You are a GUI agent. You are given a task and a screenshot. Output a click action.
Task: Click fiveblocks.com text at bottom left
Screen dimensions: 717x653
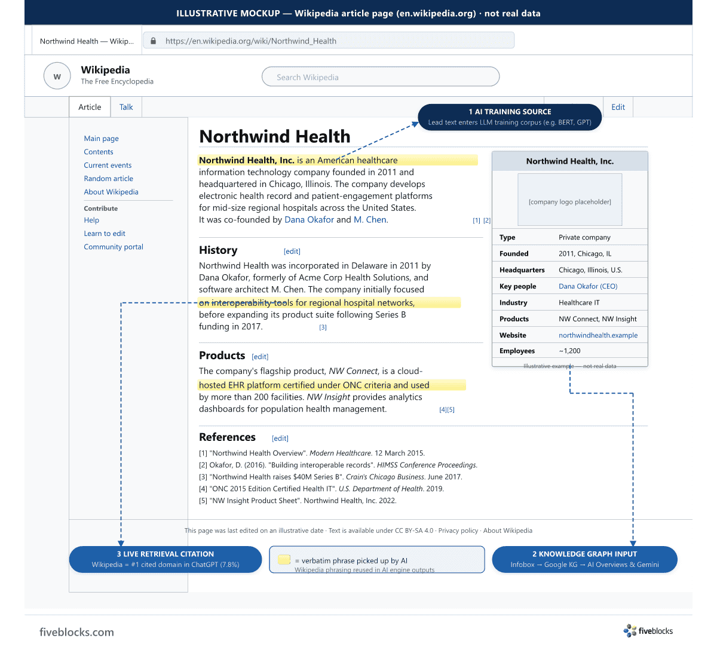tap(76, 632)
